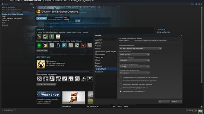Click the ОТМЕНА cancel button
The height and width of the screenshot is (114, 204).
point(176,101)
